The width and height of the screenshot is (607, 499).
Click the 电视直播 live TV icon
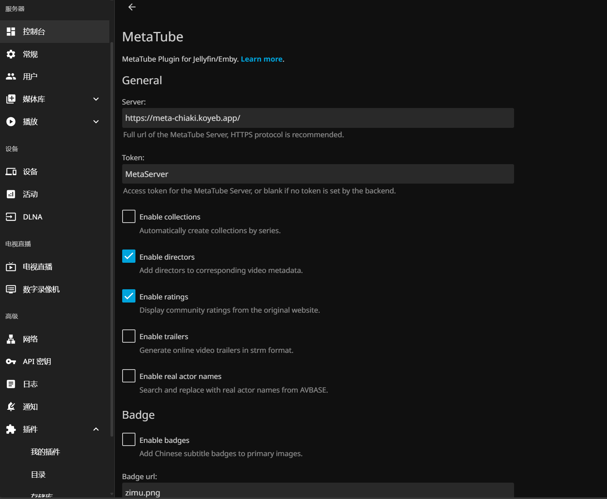pos(11,267)
